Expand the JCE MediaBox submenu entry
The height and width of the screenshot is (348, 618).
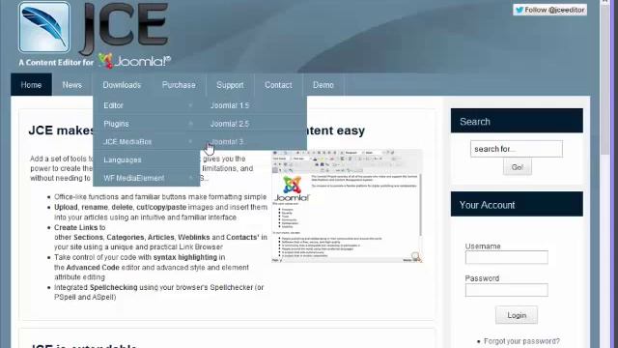147,142
